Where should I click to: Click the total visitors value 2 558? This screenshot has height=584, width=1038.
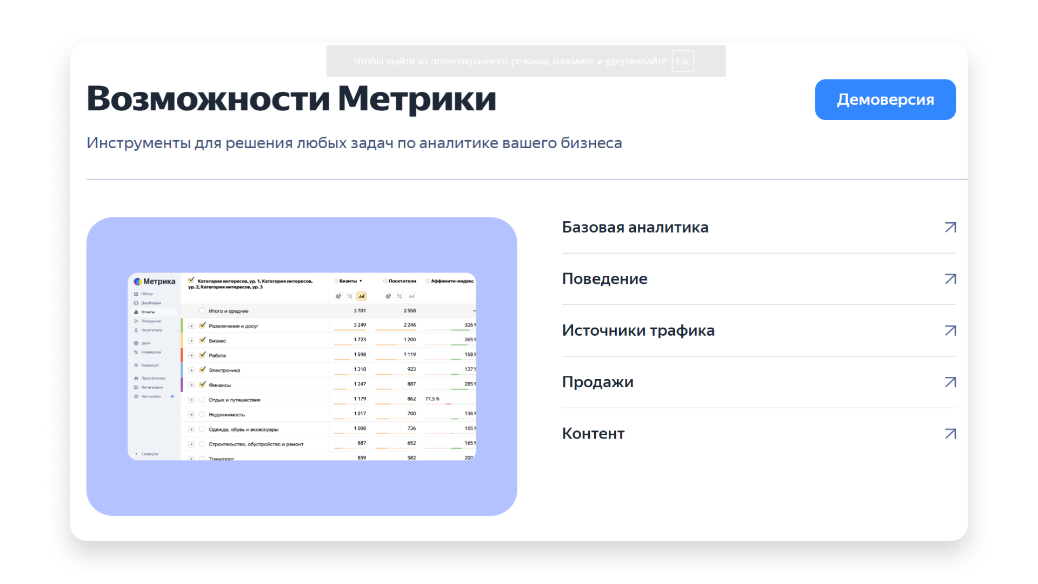pyautogui.click(x=410, y=311)
